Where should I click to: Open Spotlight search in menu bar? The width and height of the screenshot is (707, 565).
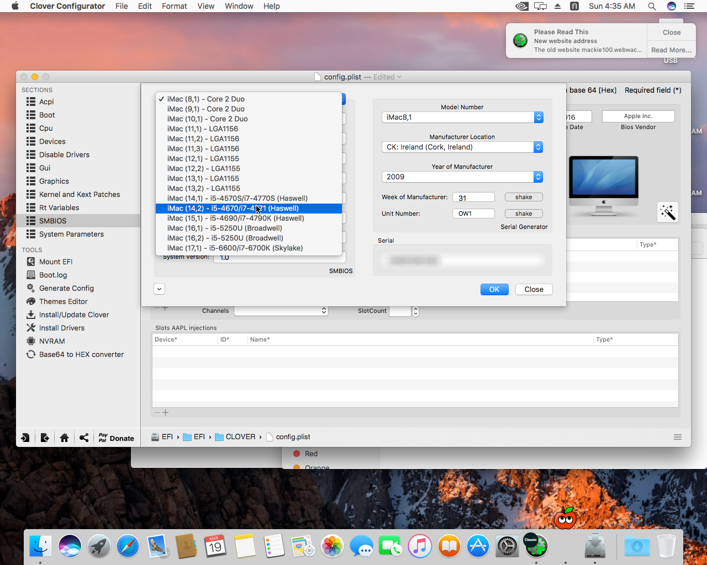(x=652, y=6)
